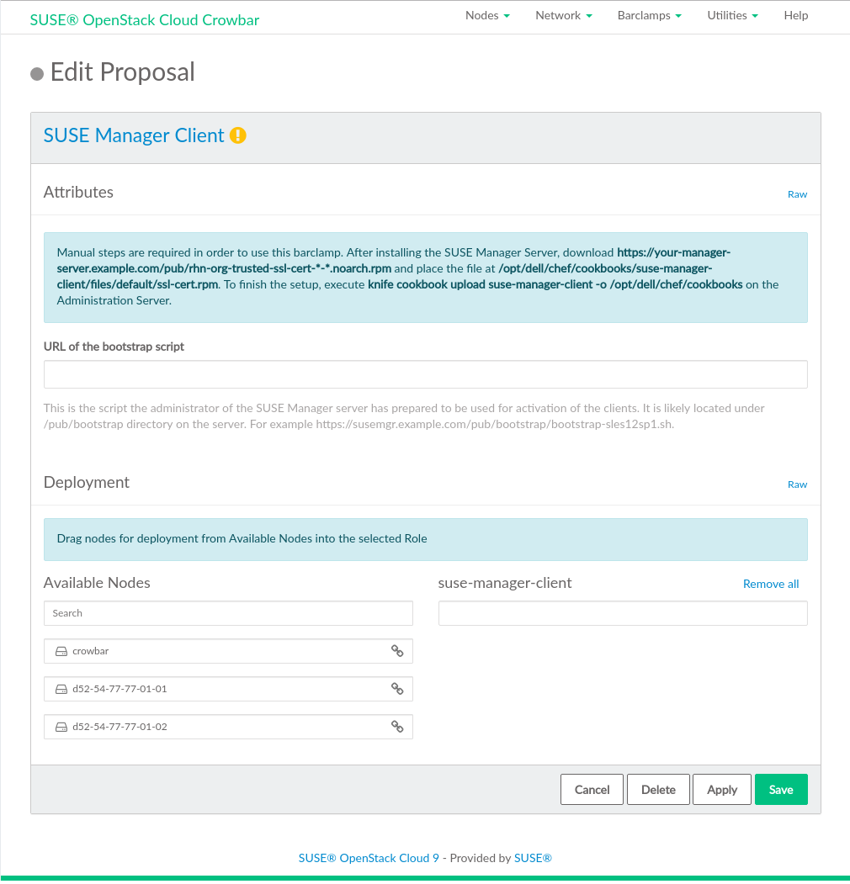Switch Attributes section to Raw view
This screenshot has width=850, height=884.
pyautogui.click(x=797, y=194)
